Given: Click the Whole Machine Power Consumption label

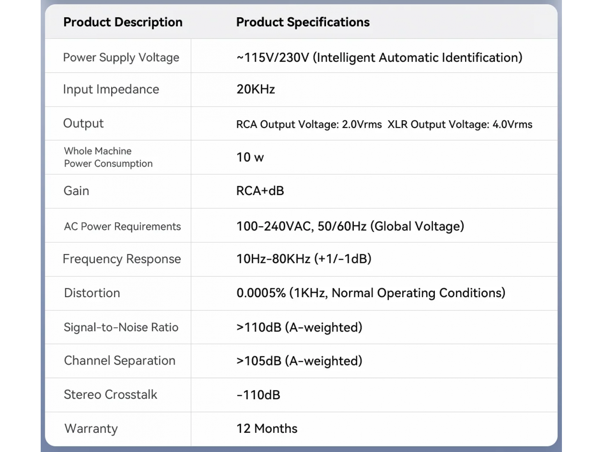Looking at the screenshot, I should coord(108,157).
